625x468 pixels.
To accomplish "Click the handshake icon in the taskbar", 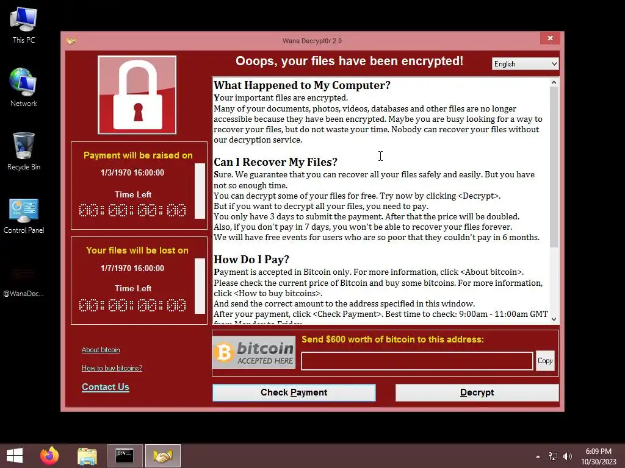I will (162, 456).
